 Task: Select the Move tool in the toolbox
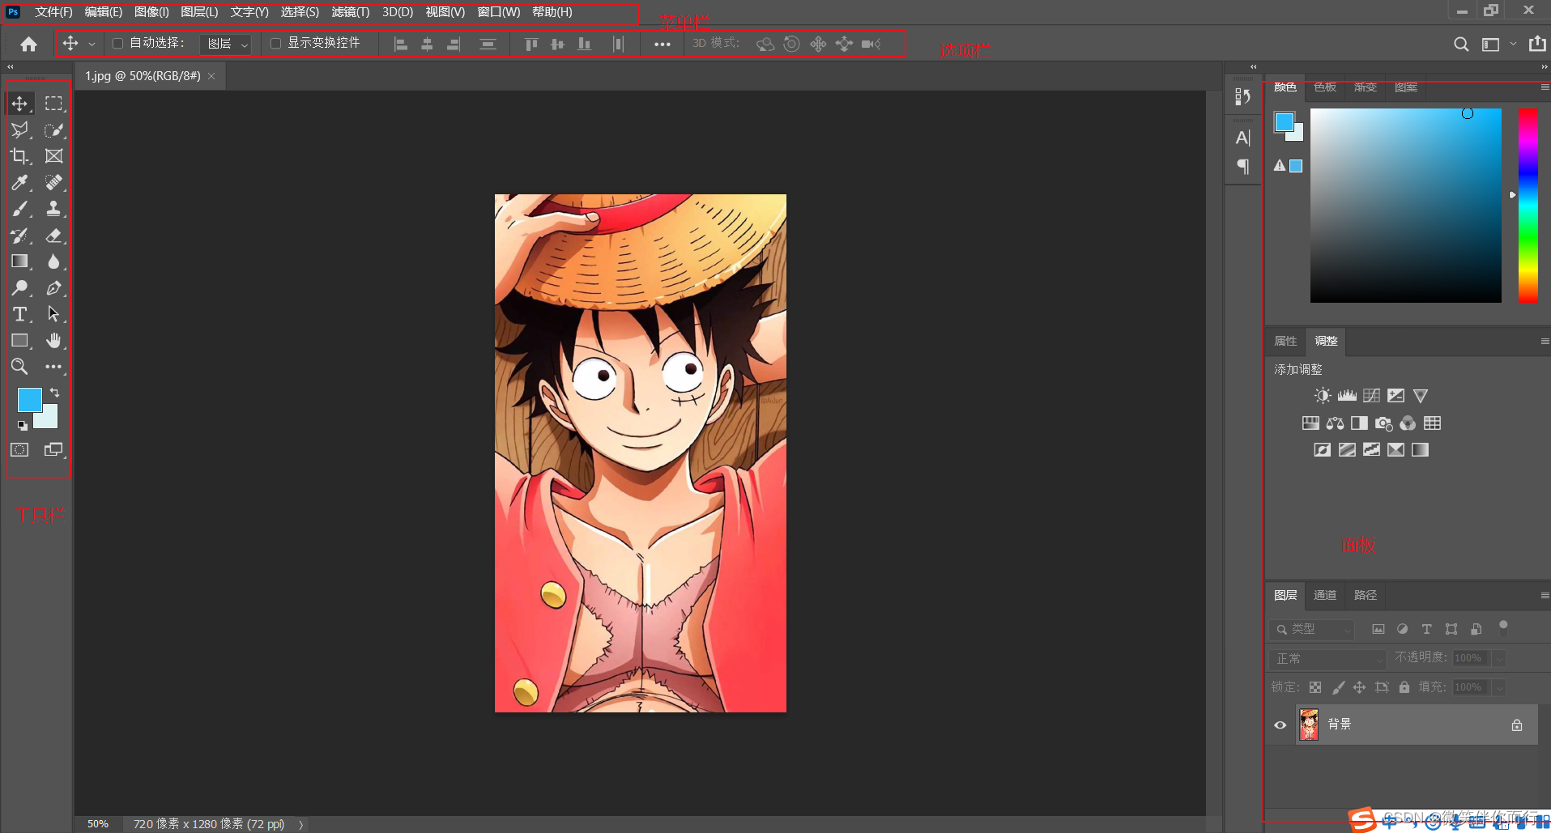click(x=20, y=104)
